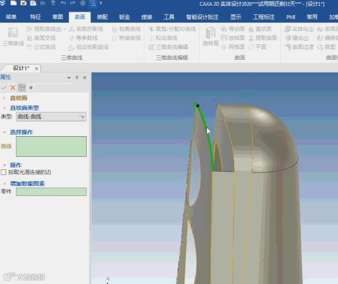Switch to 钣金 ribbon tab
Viewport: 338px width, 284px height.
point(124,17)
